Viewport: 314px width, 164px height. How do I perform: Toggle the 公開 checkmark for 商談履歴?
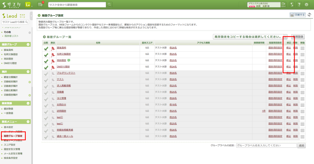coord(46,61)
